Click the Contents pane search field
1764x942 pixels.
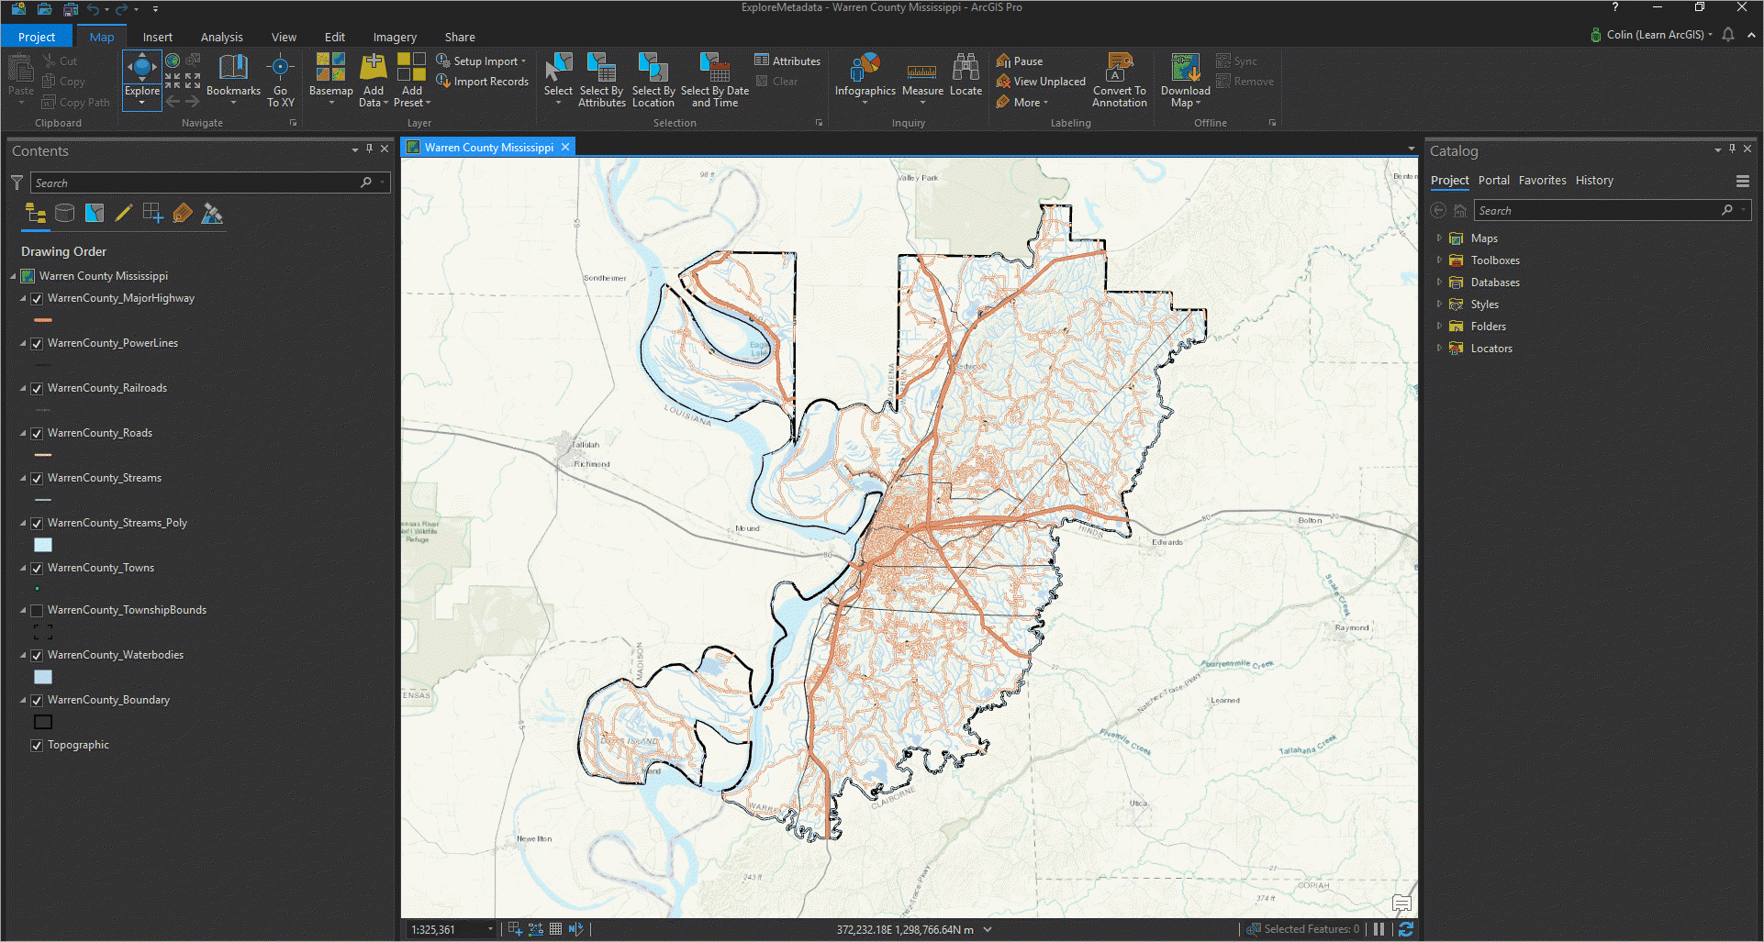211,183
